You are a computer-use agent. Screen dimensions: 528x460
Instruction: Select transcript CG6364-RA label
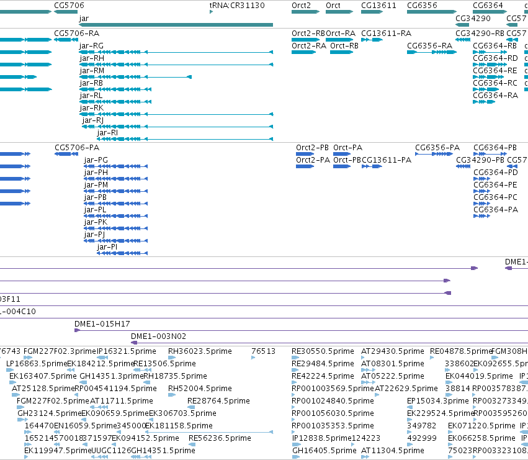pos(495,96)
